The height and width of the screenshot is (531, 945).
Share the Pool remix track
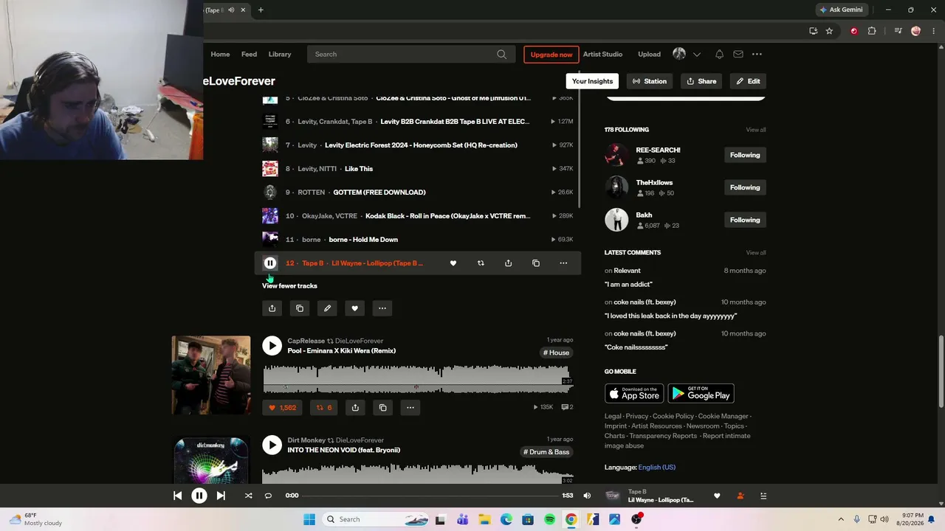355,407
